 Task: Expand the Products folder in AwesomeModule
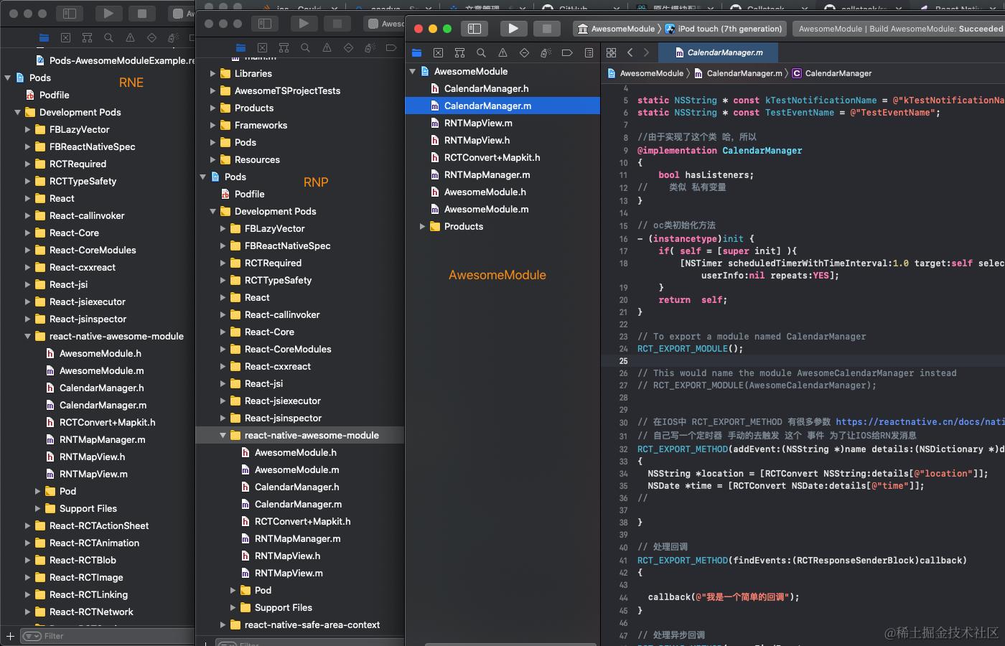(423, 227)
